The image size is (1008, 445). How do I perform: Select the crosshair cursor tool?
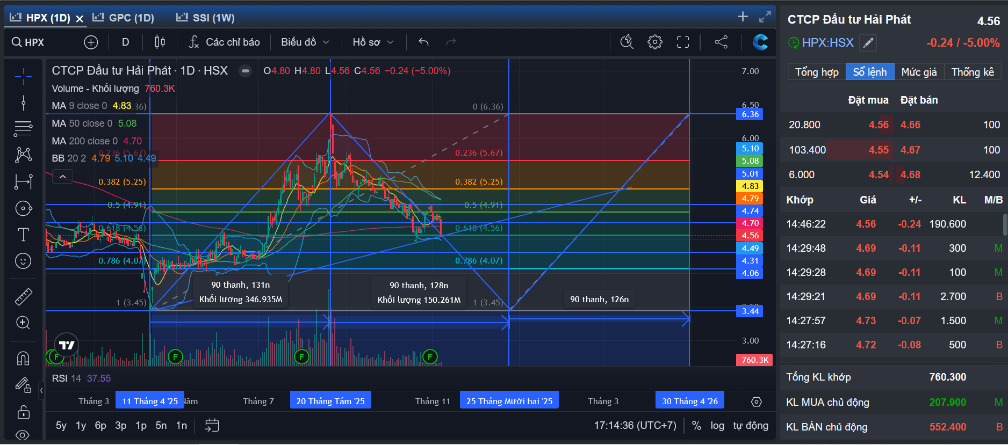23,77
